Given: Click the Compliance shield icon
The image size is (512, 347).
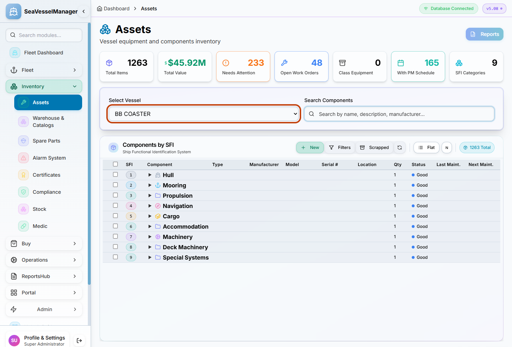Looking at the screenshot, I should 23,192.
